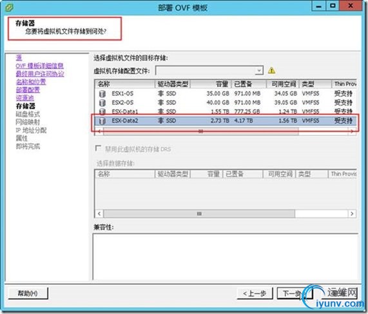Click the 34.05 GB free space cell

(286, 93)
